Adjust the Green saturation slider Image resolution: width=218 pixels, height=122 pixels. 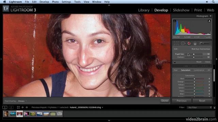click(x=194, y=88)
